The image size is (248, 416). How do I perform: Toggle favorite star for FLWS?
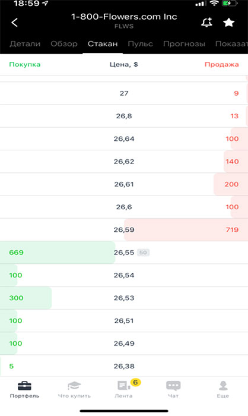[228, 23]
